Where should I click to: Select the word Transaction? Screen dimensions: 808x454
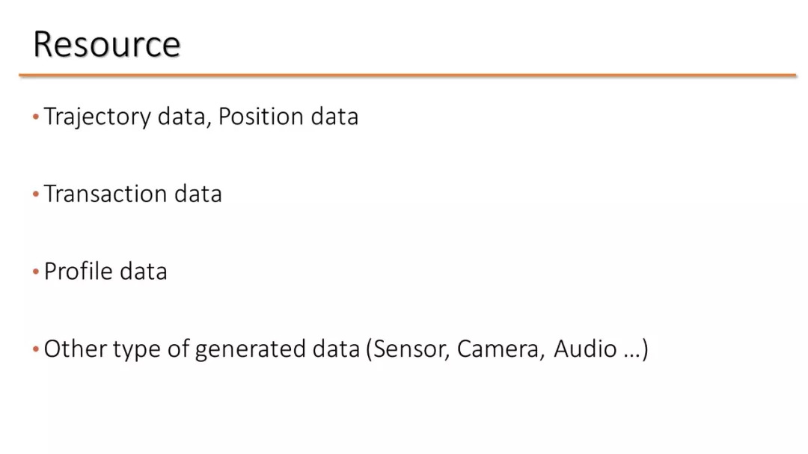(105, 194)
